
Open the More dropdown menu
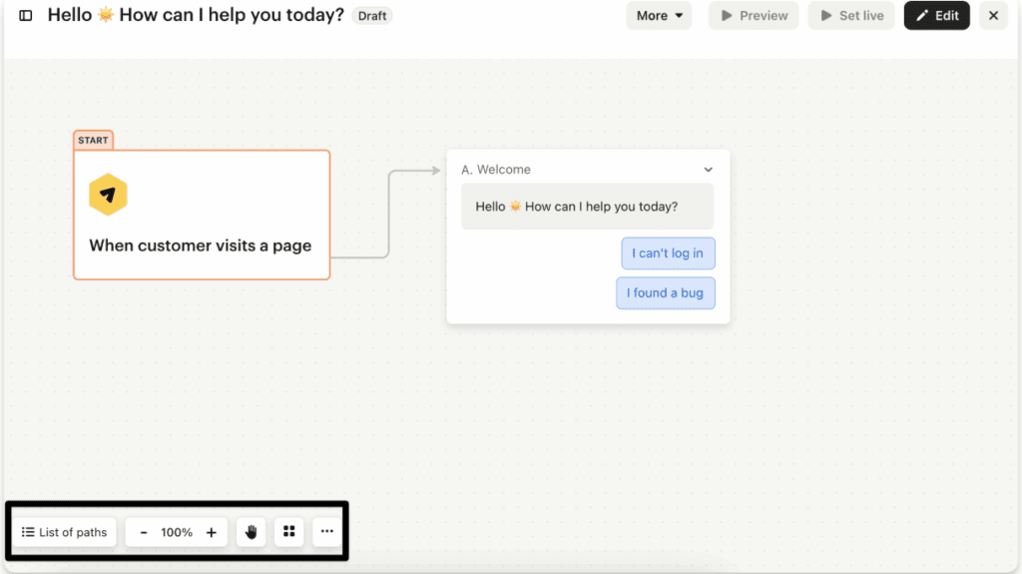pos(658,16)
